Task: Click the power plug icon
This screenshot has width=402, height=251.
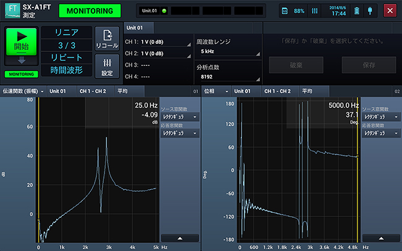Action: (x=370, y=11)
